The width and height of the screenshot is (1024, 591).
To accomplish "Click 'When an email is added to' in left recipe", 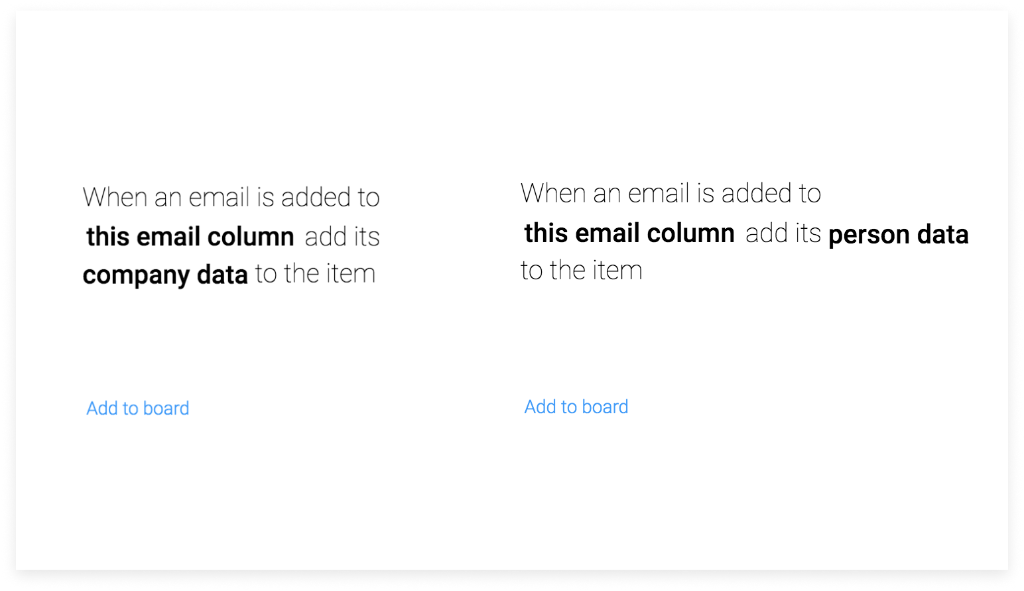I will tap(231, 197).
